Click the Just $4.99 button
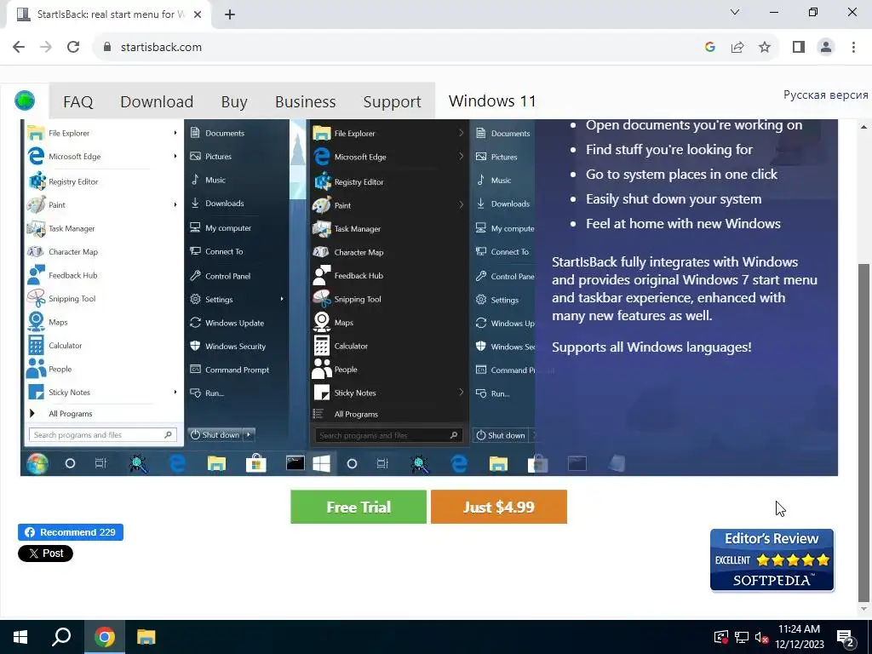 tap(499, 507)
